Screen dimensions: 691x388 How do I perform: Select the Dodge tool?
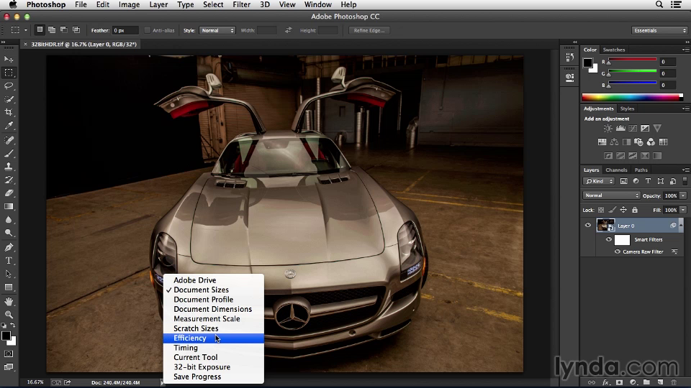[x=9, y=233]
